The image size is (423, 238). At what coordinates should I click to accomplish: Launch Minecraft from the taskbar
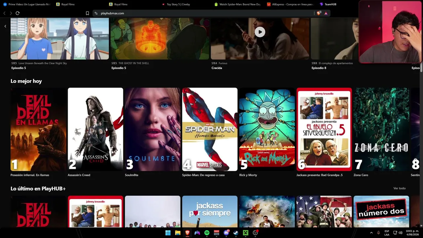246,233
